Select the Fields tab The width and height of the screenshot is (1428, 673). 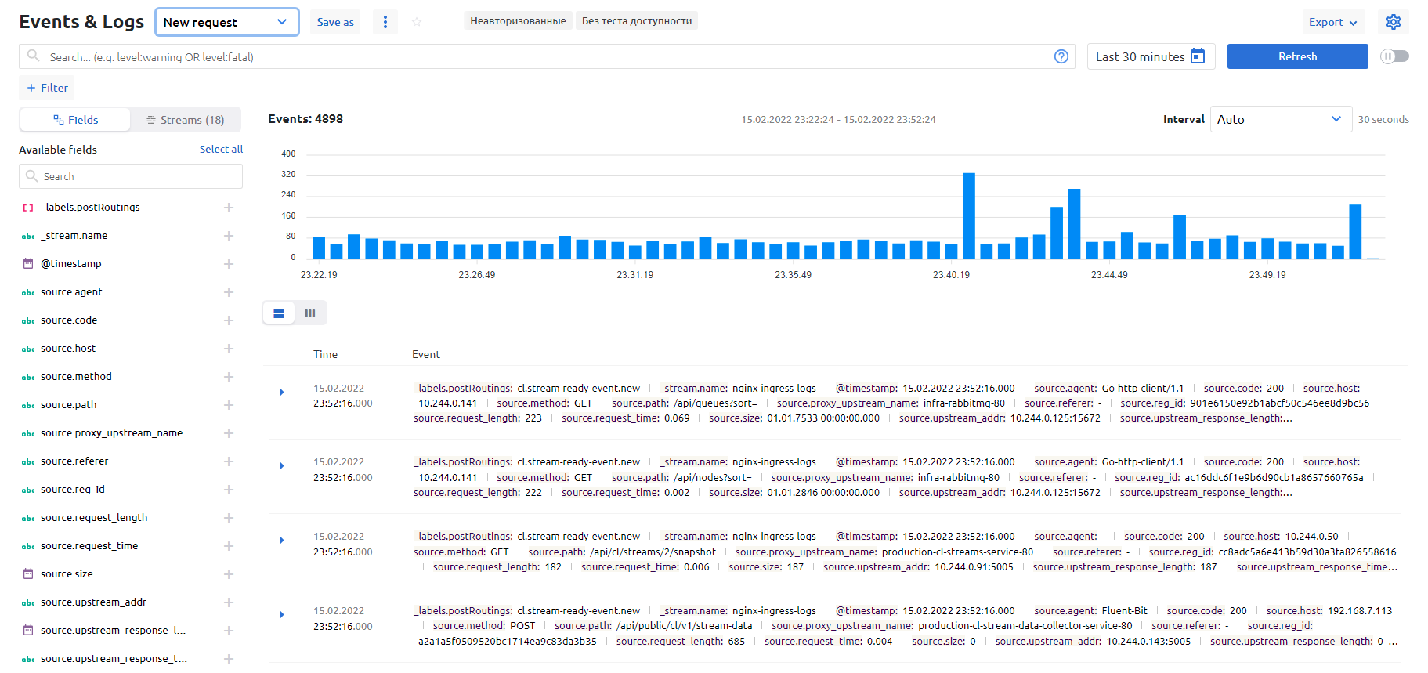[x=75, y=120]
